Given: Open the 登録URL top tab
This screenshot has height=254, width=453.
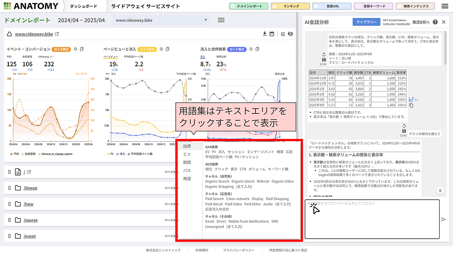Looking at the screenshot, I should (332, 6).
